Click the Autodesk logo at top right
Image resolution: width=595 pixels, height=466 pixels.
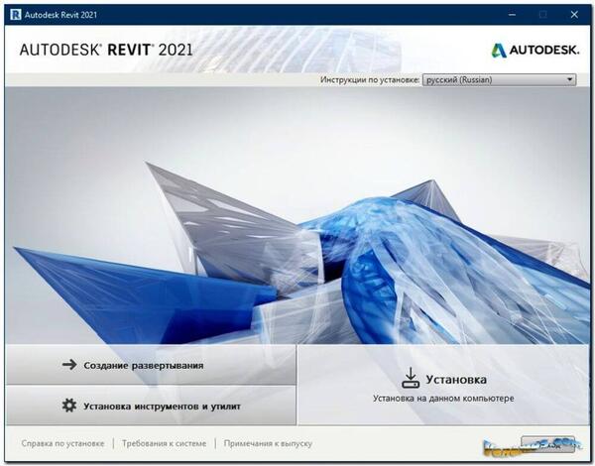pyautogui.click(x=535, y=51)
